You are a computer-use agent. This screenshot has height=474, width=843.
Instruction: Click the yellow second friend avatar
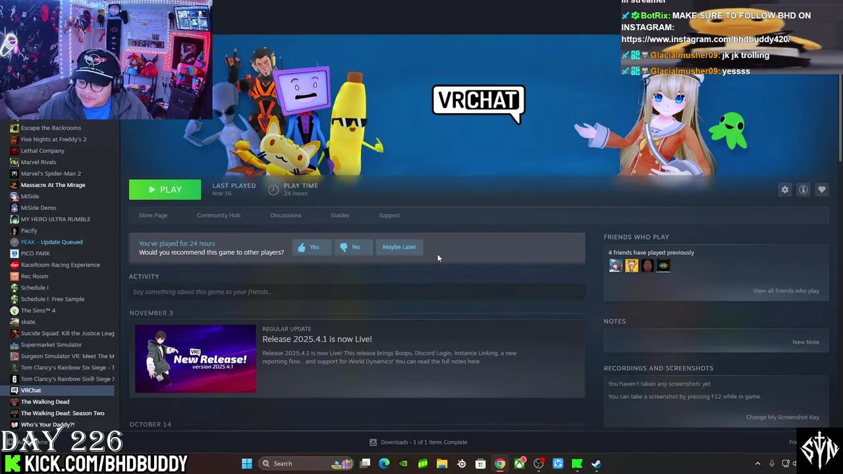click(632, 265)
